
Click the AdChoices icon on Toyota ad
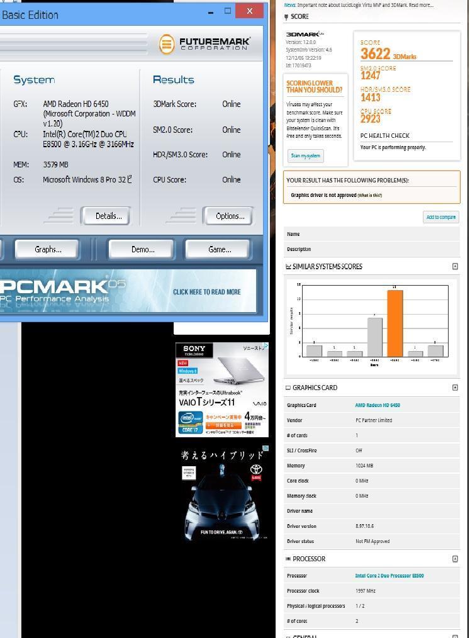pos(266,448)
